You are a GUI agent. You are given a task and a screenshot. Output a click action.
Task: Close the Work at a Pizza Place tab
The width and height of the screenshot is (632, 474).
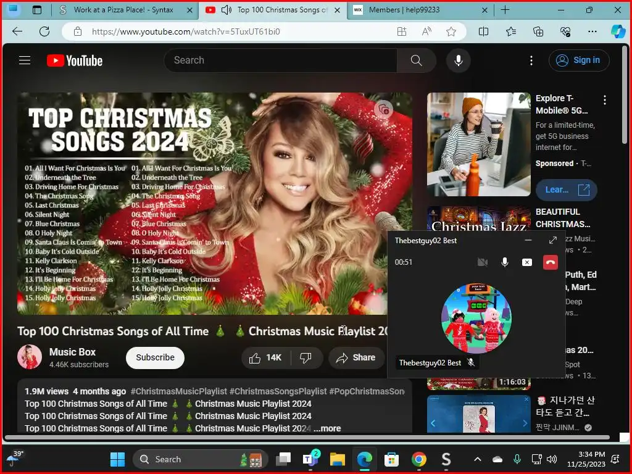point(189,10)
